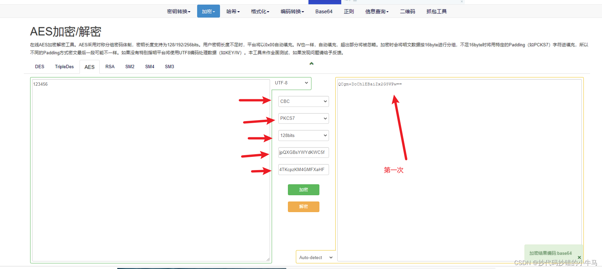Switch to the RSA tab

point(110,67)
